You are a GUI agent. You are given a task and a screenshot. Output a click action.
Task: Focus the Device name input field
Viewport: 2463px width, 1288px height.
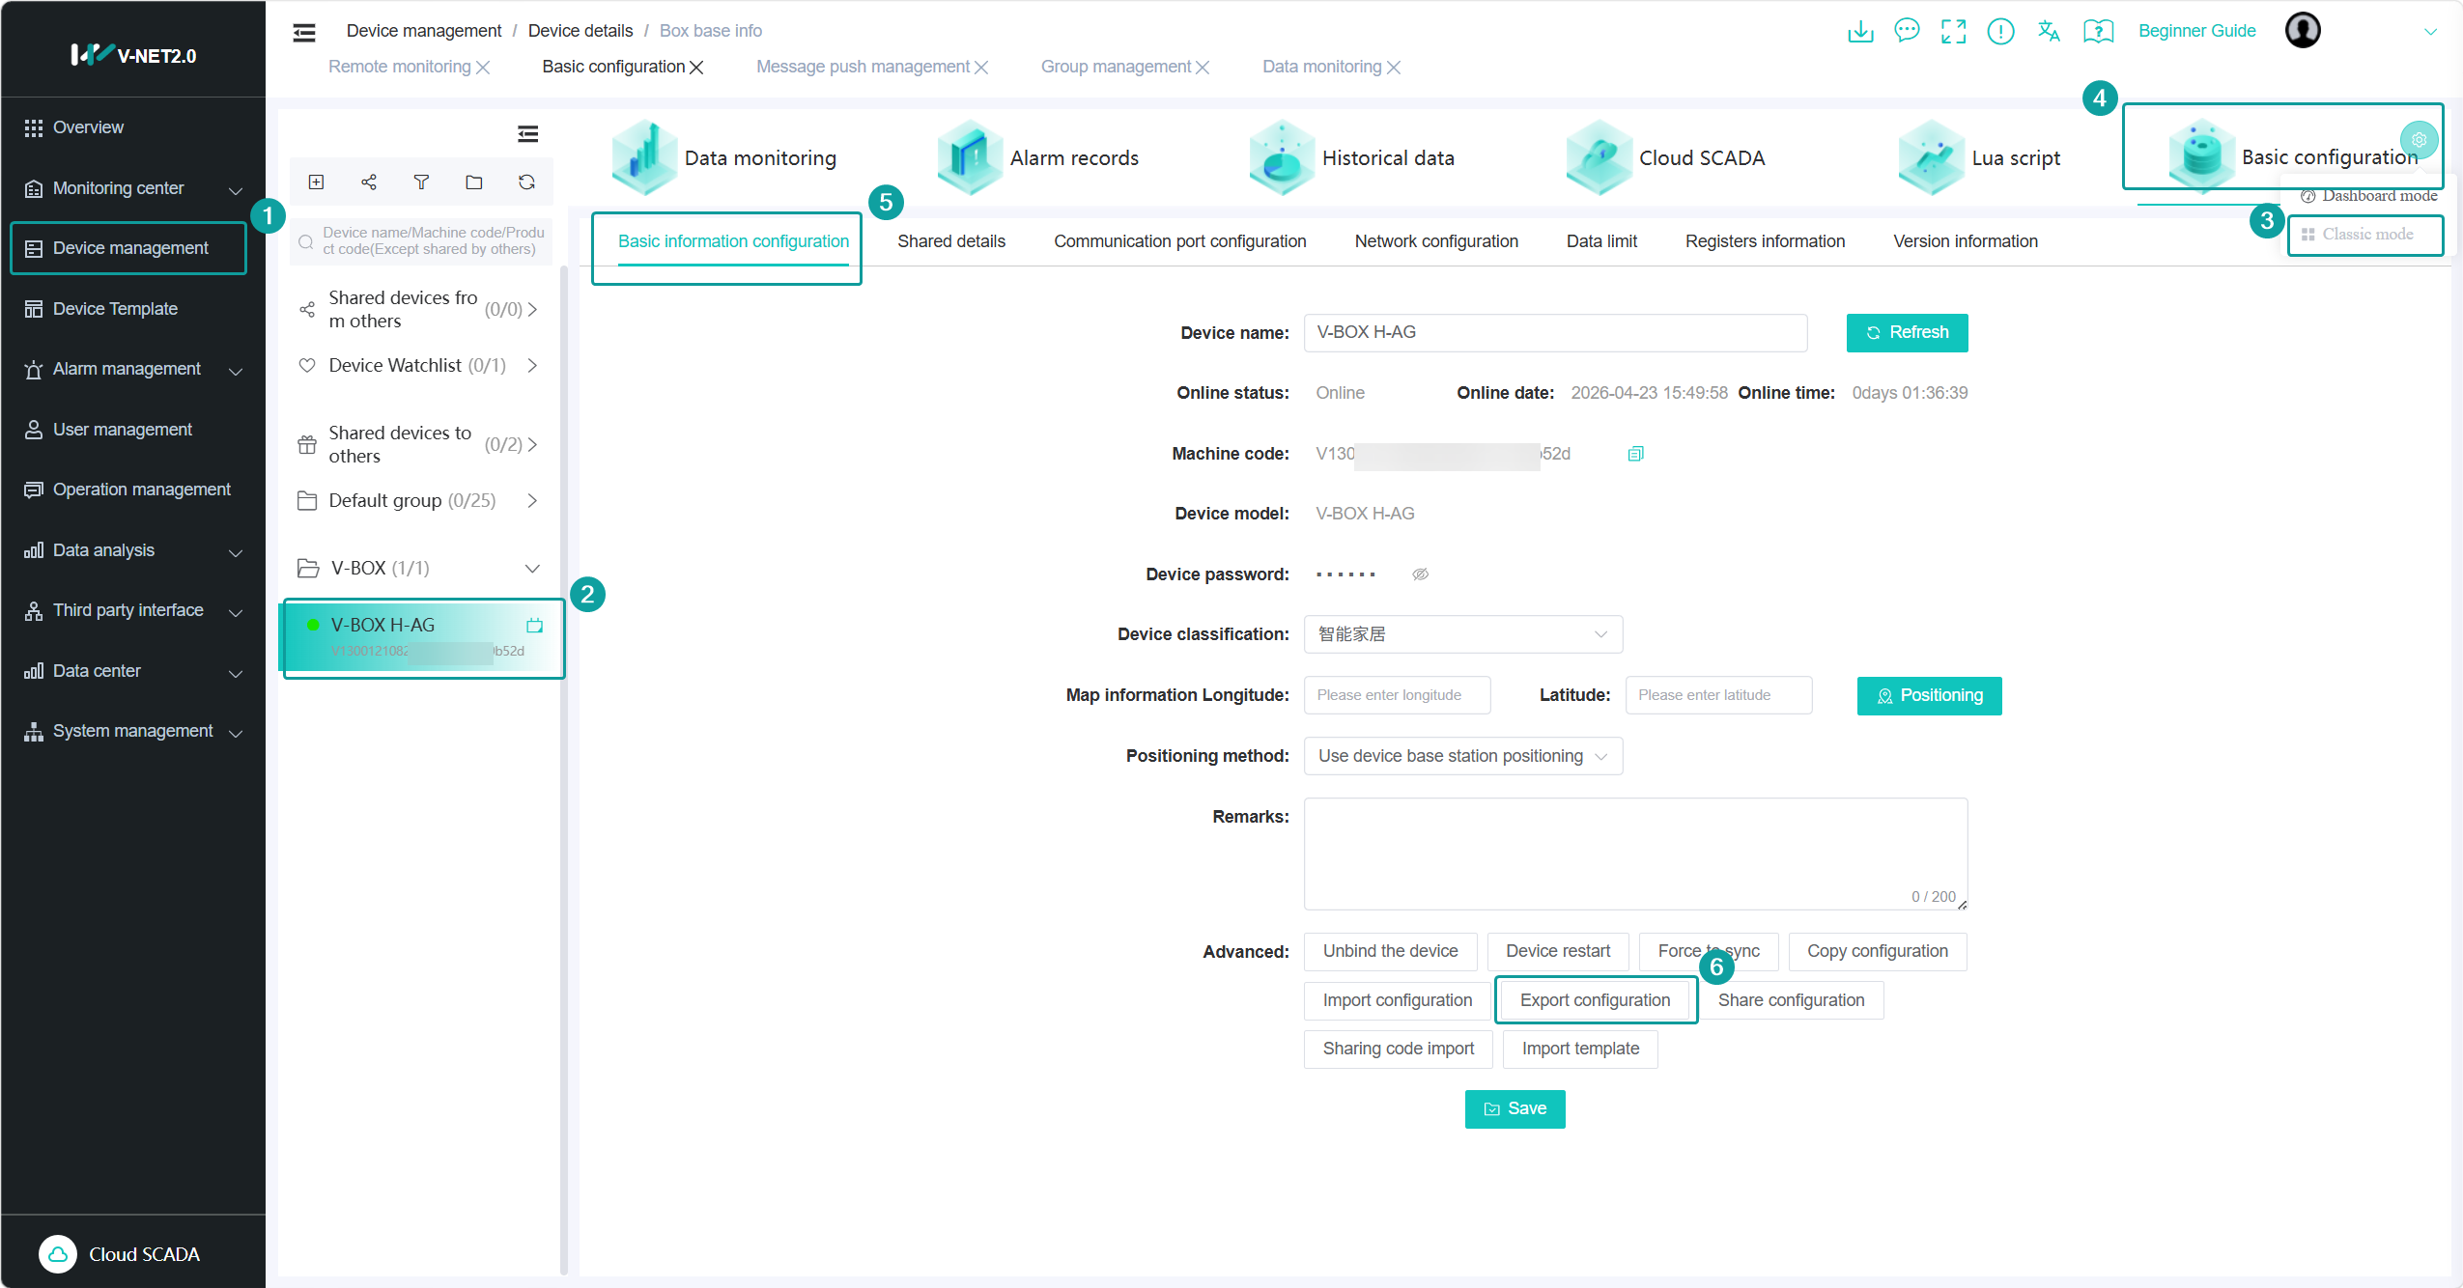click(1555, 332)
